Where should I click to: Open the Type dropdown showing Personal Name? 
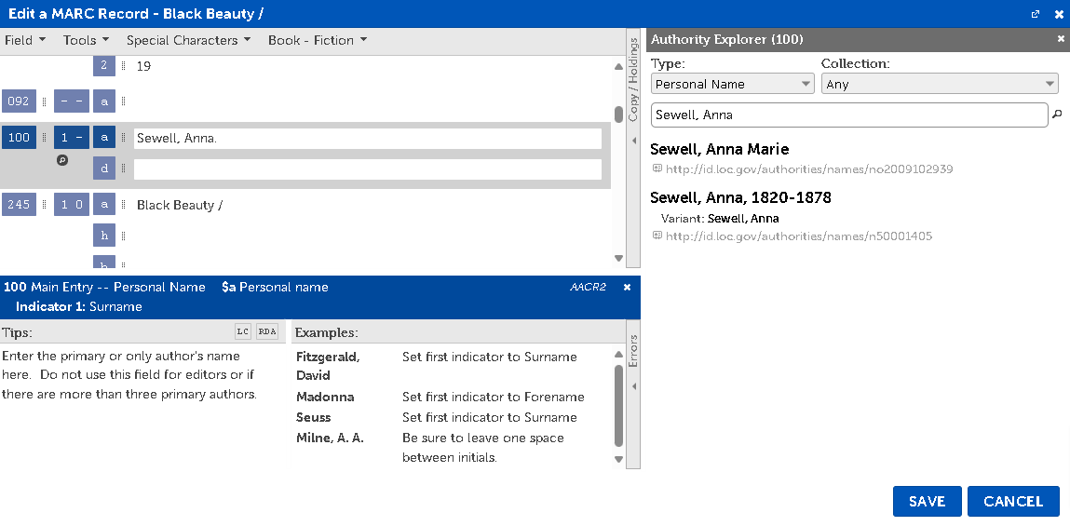(x=732, y=84)
